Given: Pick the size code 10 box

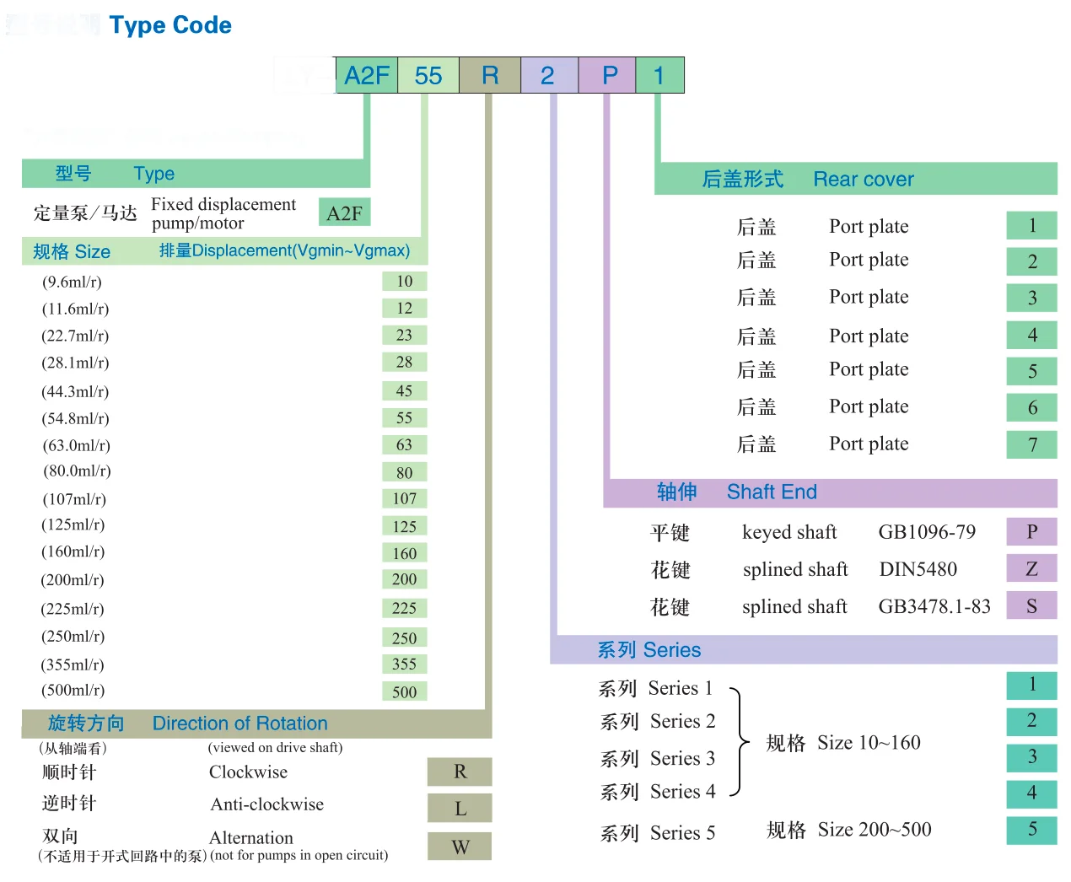Looking at the screenshot, I should [x=405, y=282].
